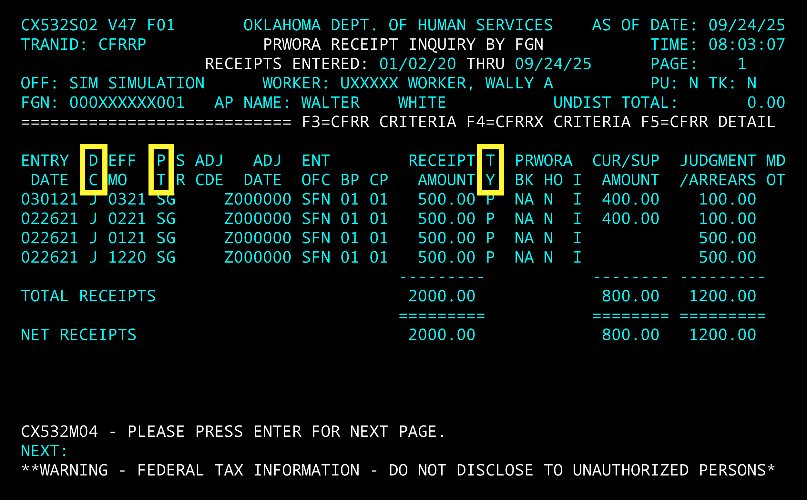Image resolution: width=807 pixels, height=500 pixels.
Task: Click 800.00 in NET RECEIPTS row
Action: [x=631, y=335]
